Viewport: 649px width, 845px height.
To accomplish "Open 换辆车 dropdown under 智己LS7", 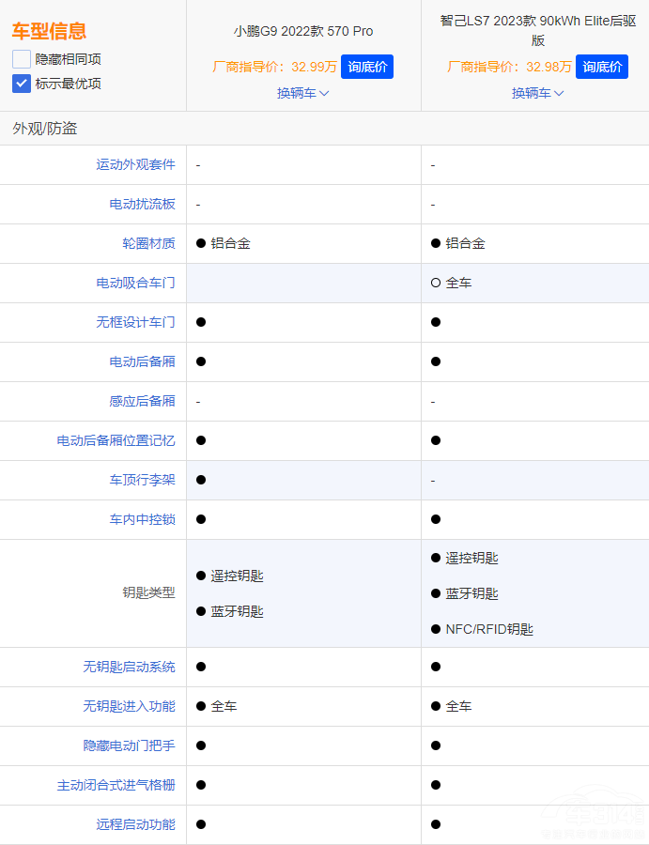I will click(537, 93).
